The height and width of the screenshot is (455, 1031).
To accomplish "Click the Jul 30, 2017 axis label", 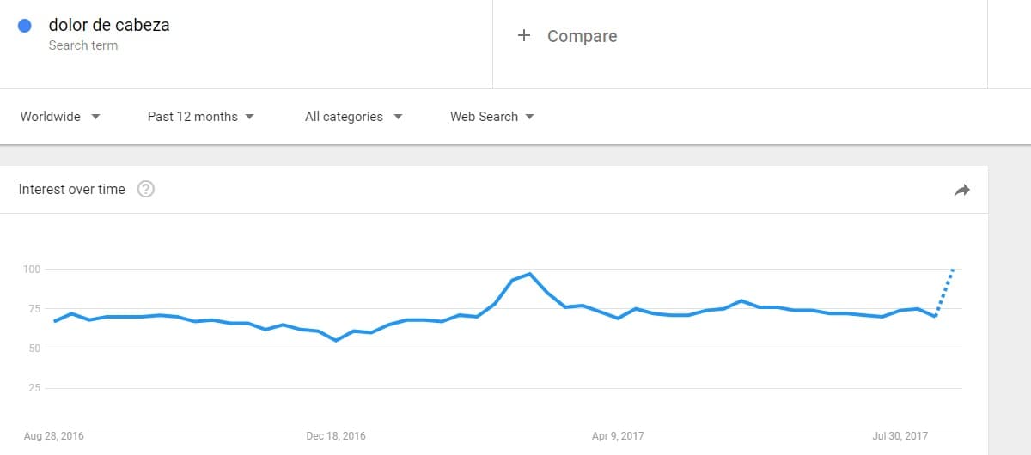I will click(x=900, y=436).
